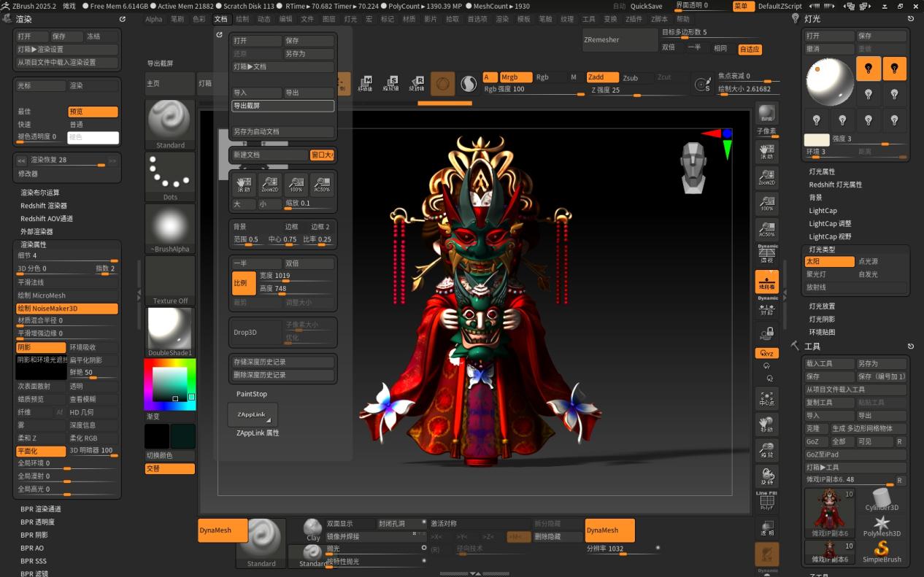Expand the Redshift 渲染器 section
This screenshot has width=924, height=577.
[x=43, y=206]
